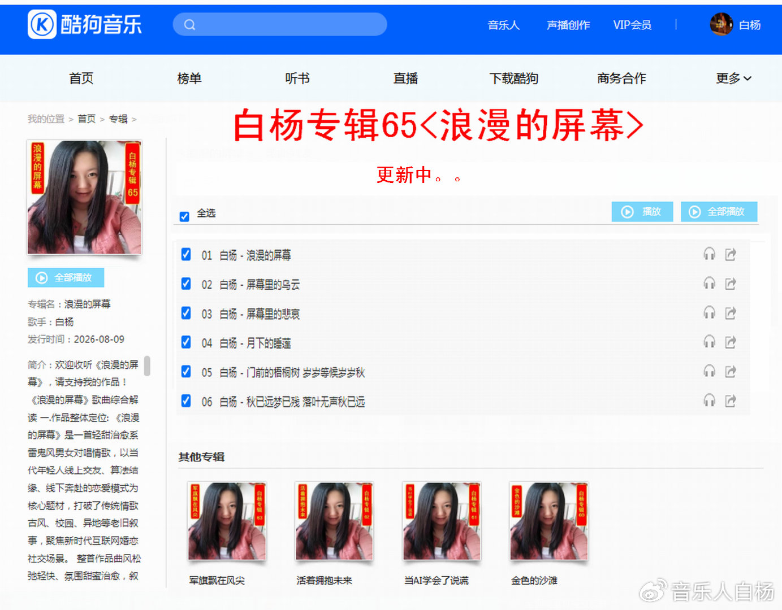782x610 pixels.
Task: Click the album description scrollbar
Action: 147,365
